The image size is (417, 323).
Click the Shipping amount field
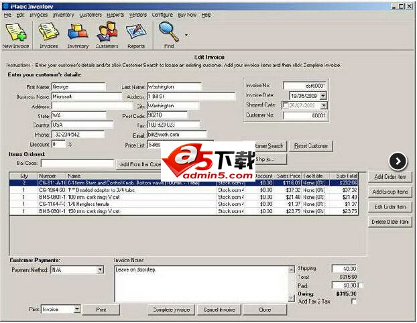pyautogui.click(x=344, y=269)
